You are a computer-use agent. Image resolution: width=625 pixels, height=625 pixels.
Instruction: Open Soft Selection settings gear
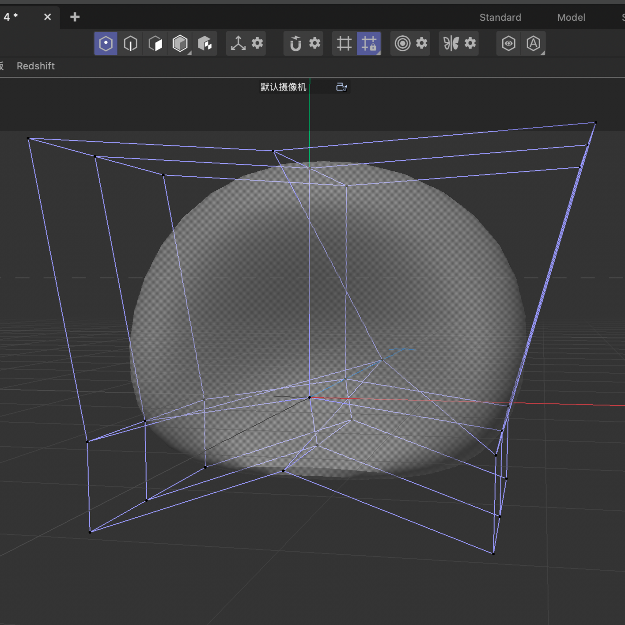coord(422,43)
